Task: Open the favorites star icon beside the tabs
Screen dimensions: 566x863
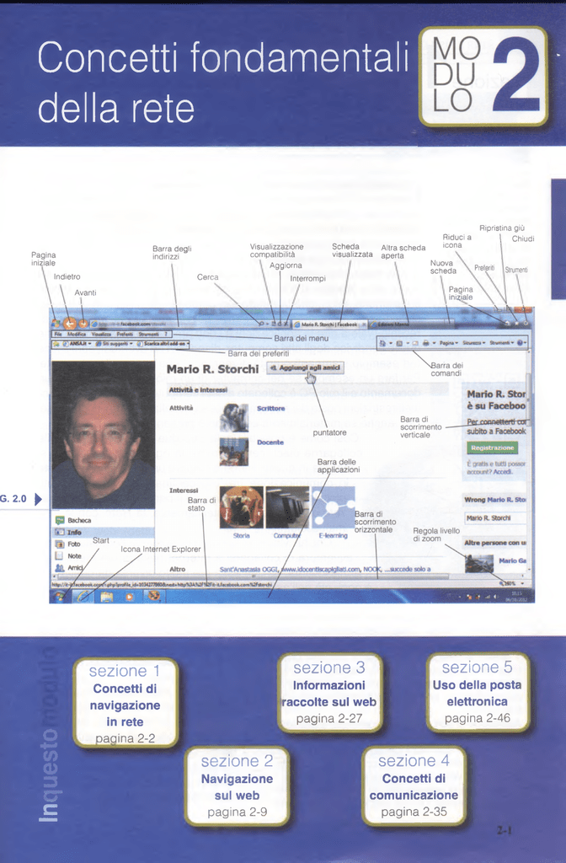Action: point(517,324)
